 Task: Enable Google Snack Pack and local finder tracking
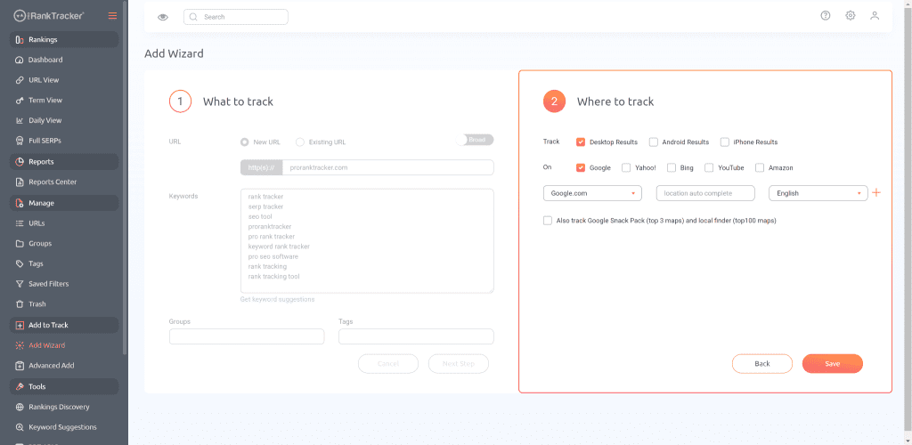point(548,221)
